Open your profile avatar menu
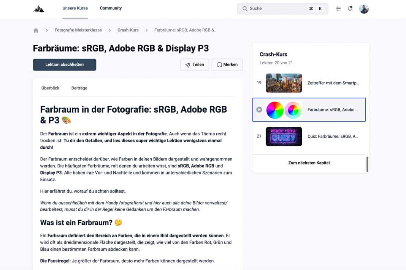This screenshot has height=270, width=406. click(x=364, y=8)
